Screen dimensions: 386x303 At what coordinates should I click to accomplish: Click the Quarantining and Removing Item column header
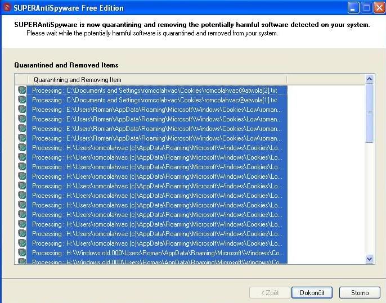[x=157, y=80]
